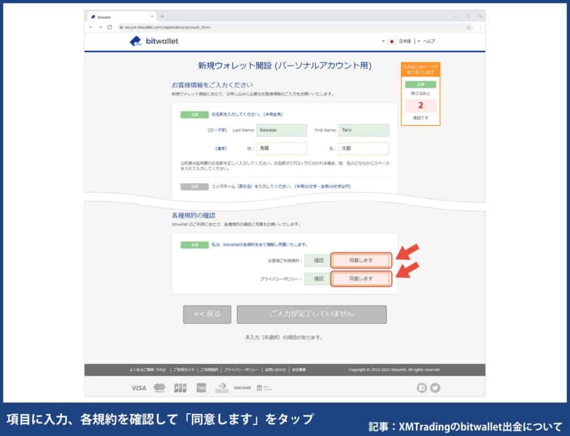Click remaining items counter showing 2
The image size is (570, 436).
pos(421,105)
